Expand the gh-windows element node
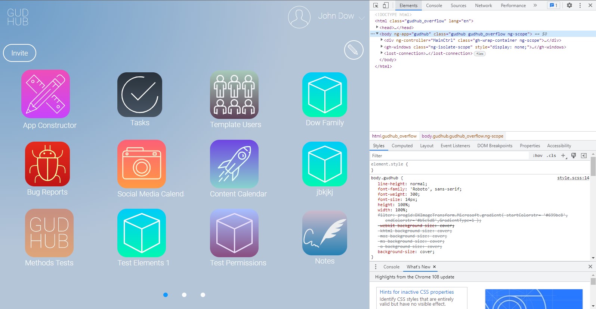The width and height of the screenshot is (596, 309). pos(382,47)
